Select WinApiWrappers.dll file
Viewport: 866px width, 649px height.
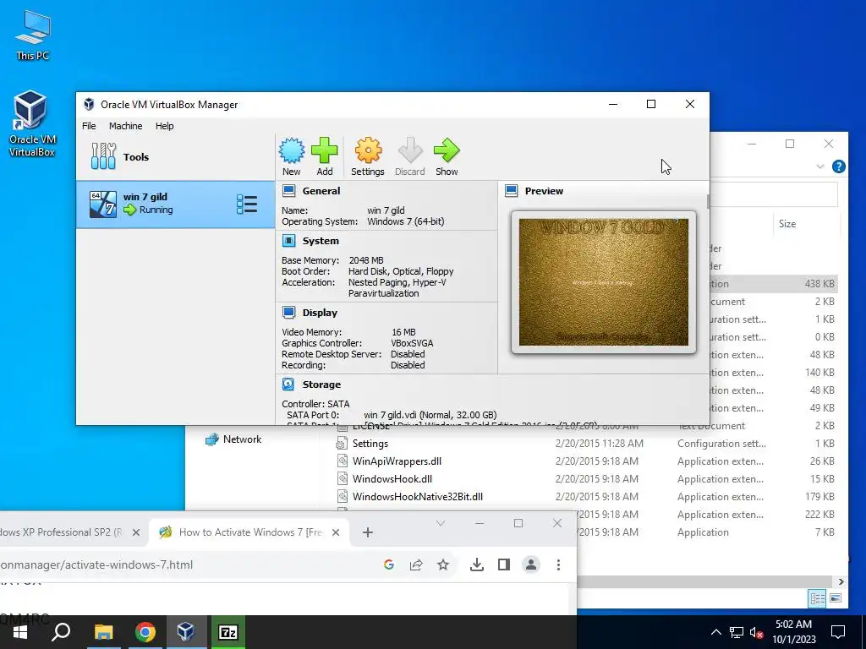(397, 461)
